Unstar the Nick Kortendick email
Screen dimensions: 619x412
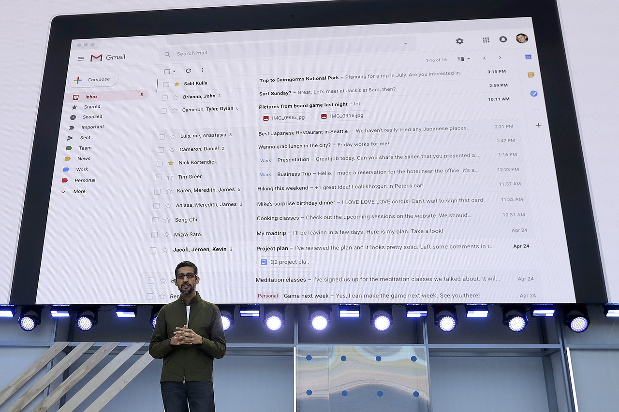click(x=171, y=163)
